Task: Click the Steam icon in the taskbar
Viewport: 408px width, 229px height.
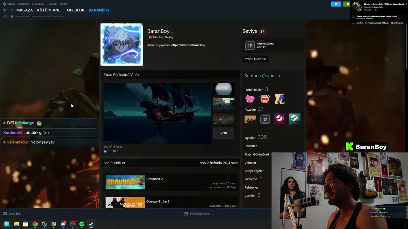Action: click(91, 224)
